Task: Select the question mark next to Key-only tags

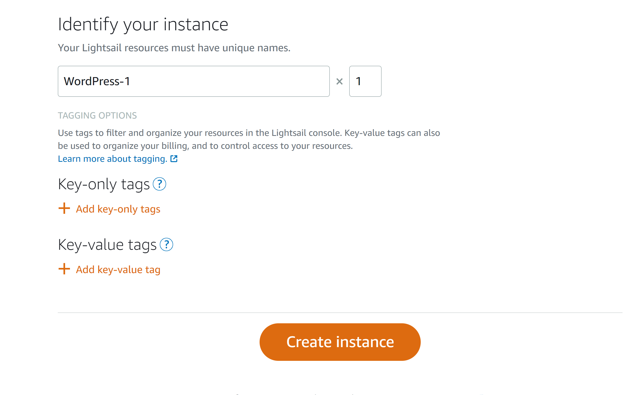Action: [160, 185]
